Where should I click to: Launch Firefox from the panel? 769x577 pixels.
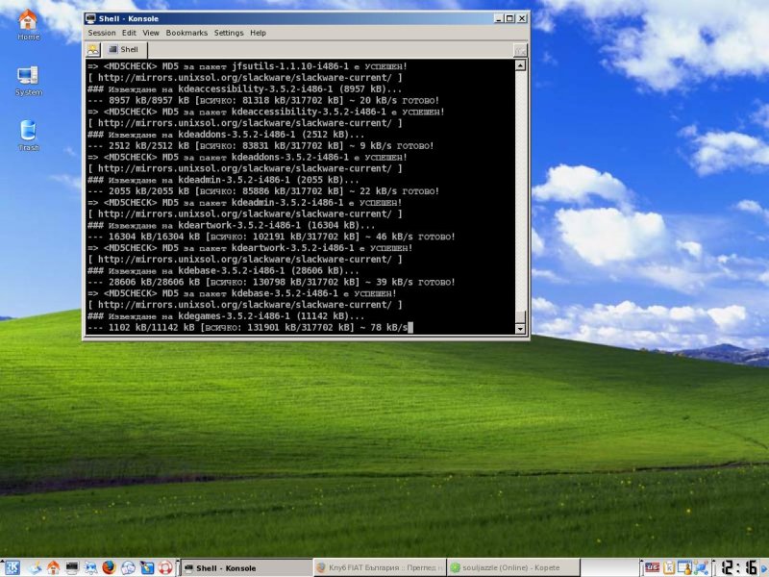[109, 567]
